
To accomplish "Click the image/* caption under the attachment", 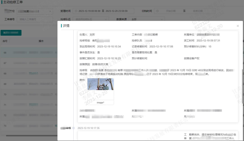I will [x=100, y=102].
